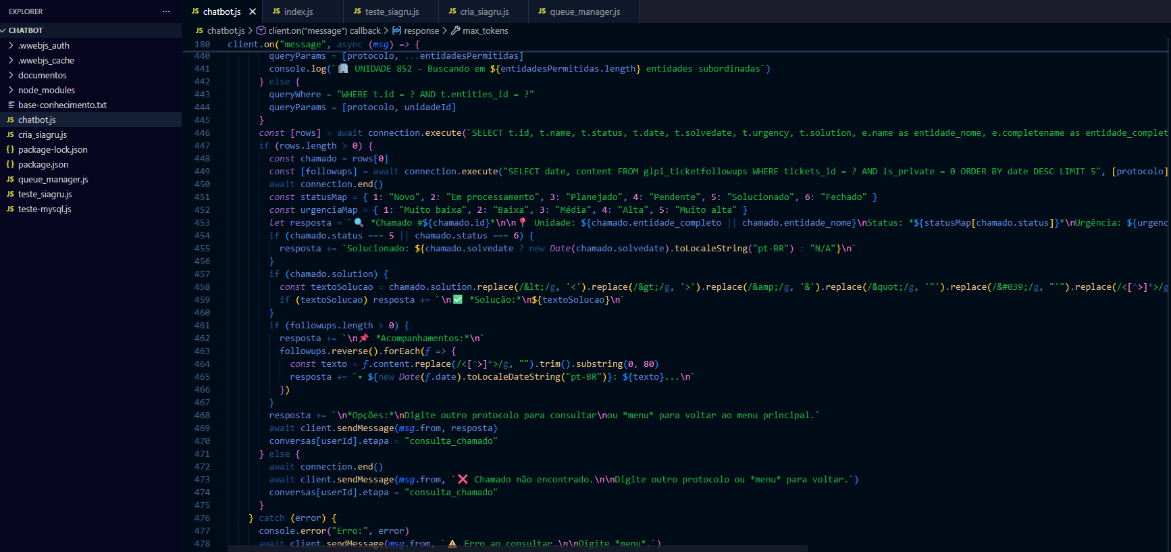
Task: Expand the documentos folder
Action: (42, 75)
